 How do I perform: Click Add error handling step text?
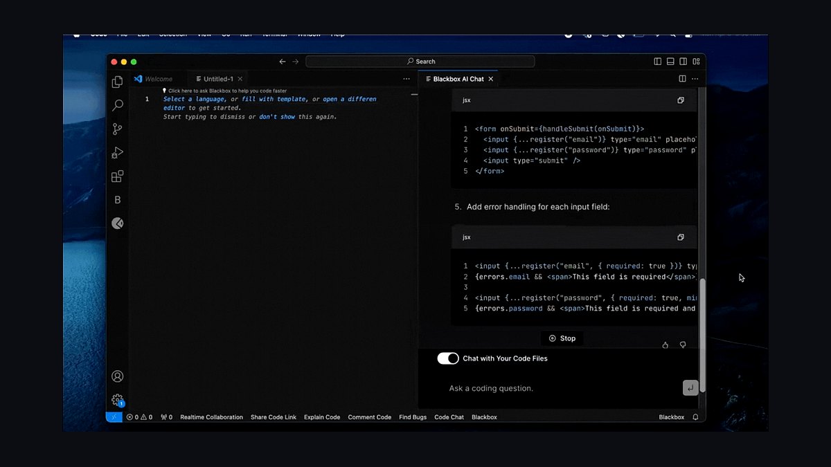(538, 207)
